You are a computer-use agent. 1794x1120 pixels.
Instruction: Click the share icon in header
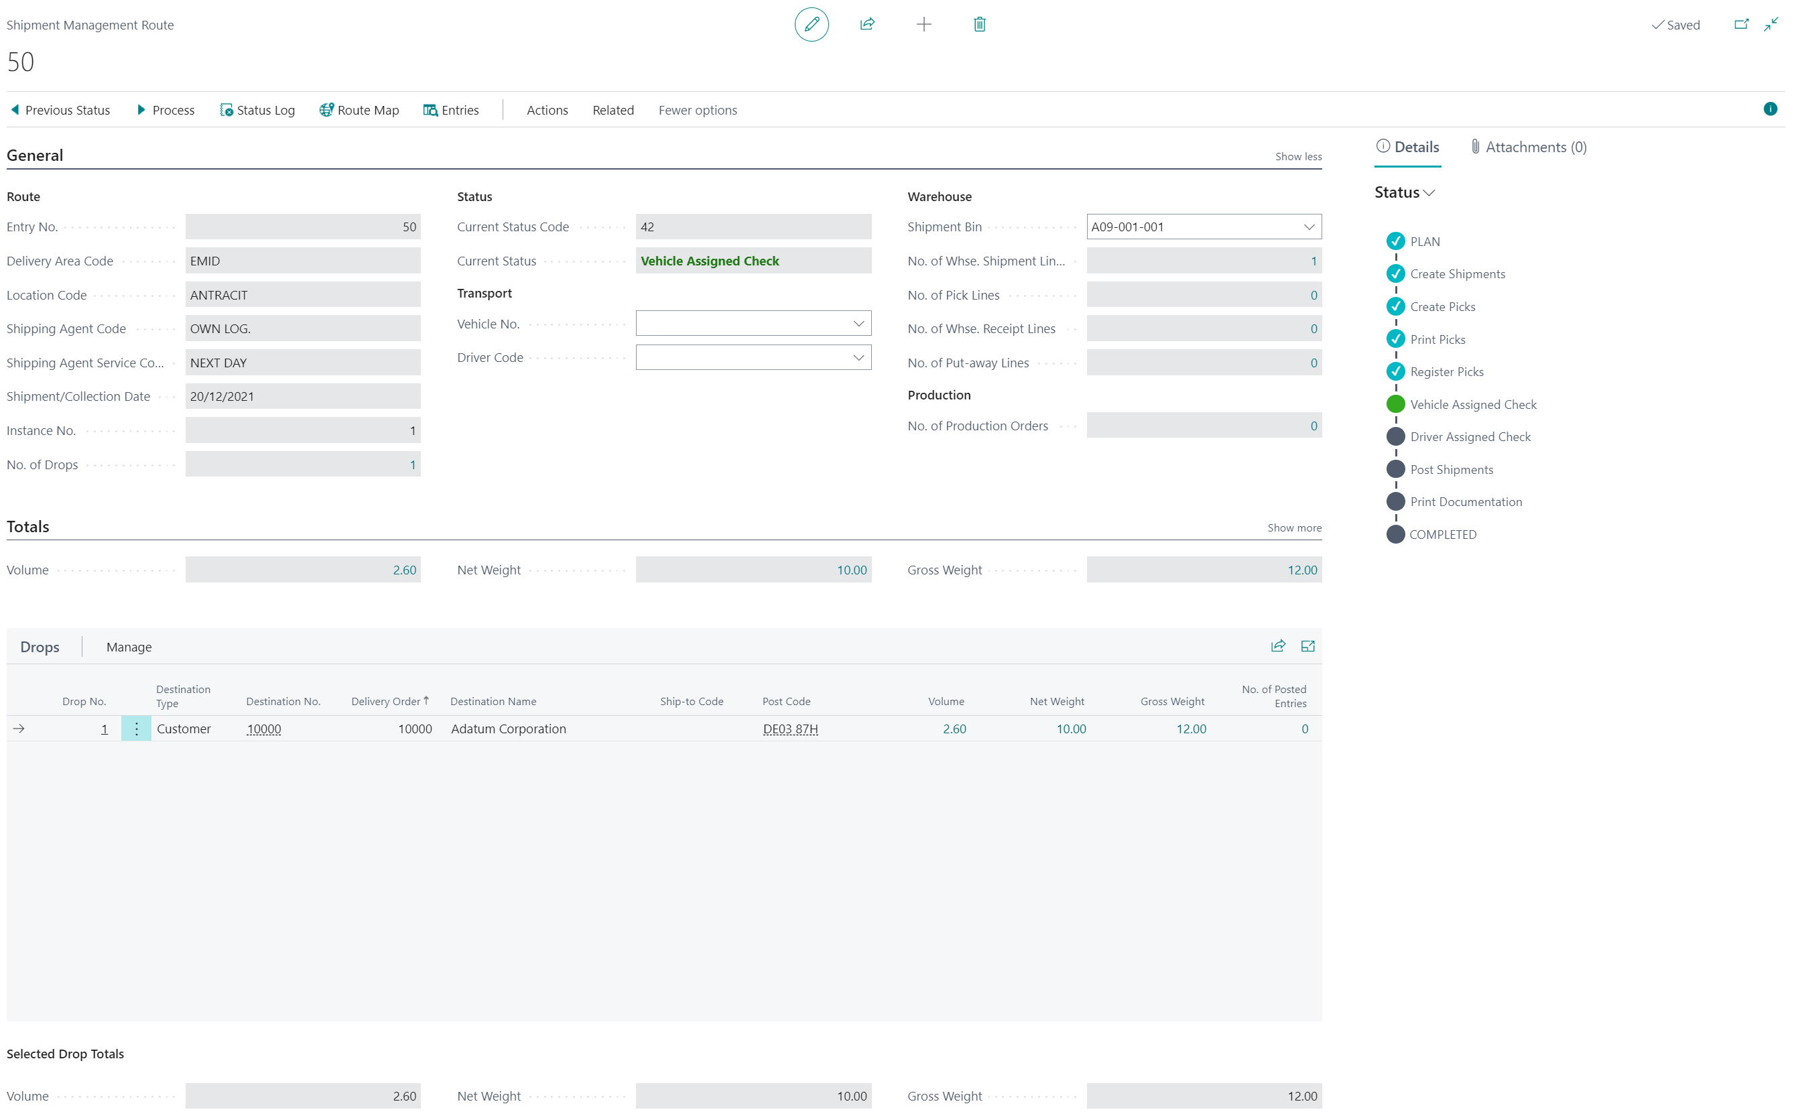coord(867,24)
